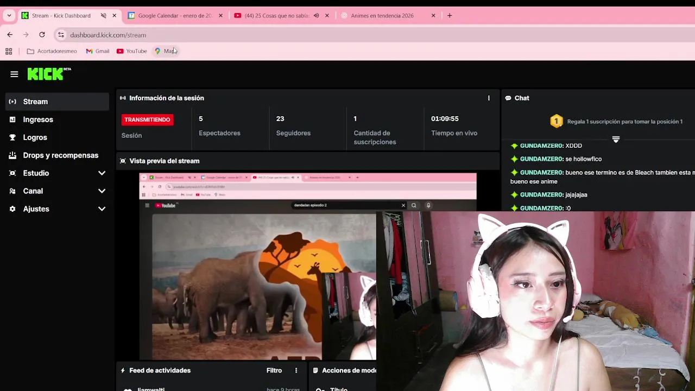The height and width of the screenshot is (391, 695).
Task: Open session info three-dot menu
Action: point(489,98)
